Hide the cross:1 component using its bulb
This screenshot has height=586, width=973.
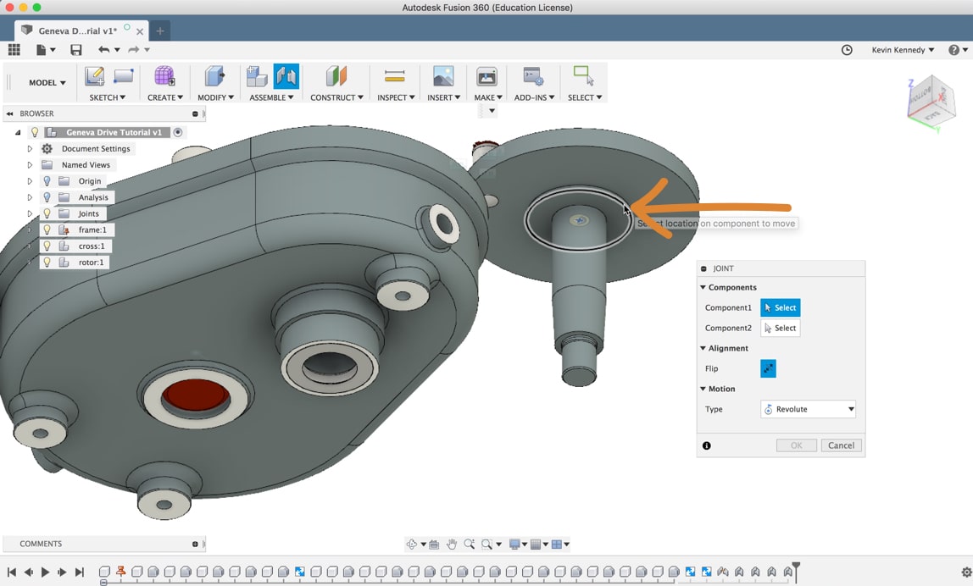tap(47, 246)
